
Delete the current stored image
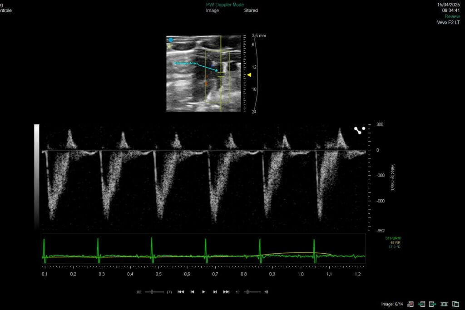click(x=411, y=304)
